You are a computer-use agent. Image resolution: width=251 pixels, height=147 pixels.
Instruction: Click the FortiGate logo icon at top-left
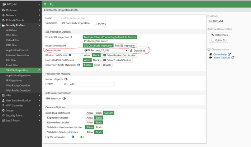coord(4,4)
